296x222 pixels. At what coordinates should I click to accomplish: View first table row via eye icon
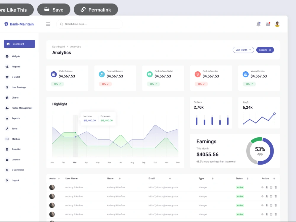click(x=262, y=187)
